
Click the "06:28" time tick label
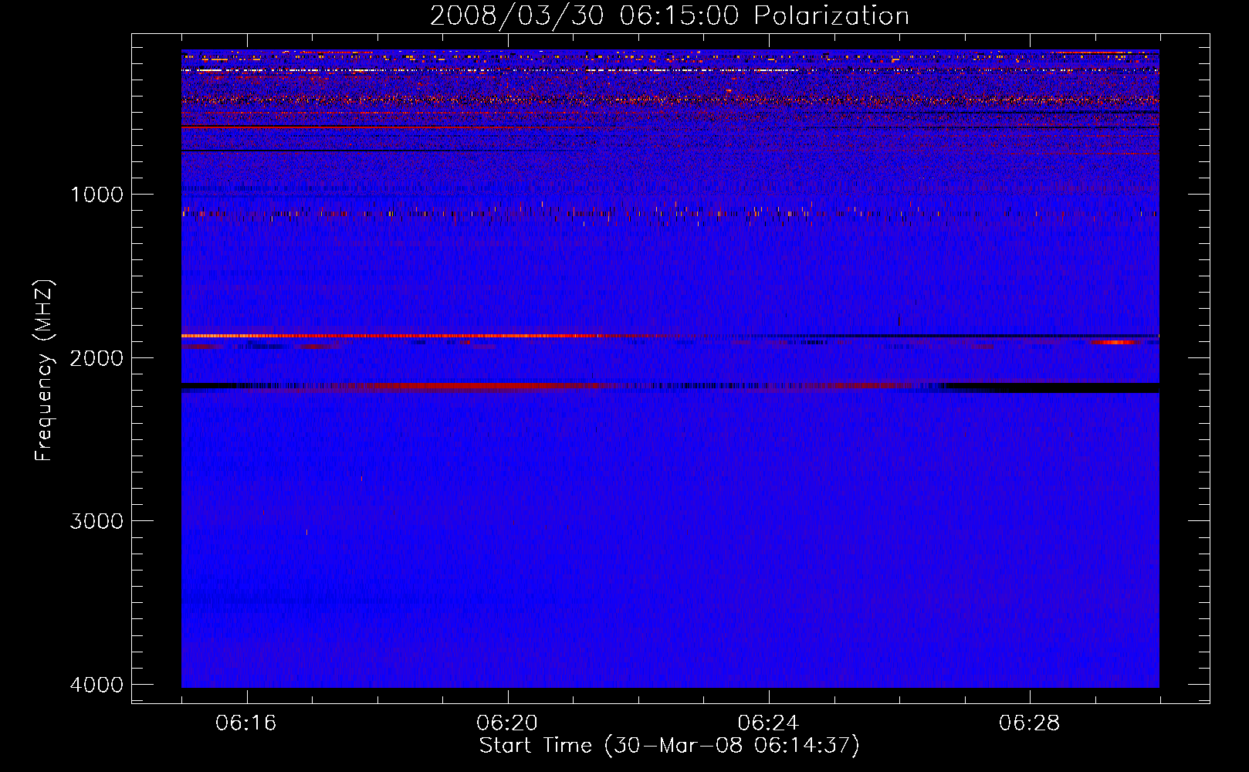[1029, 723]
